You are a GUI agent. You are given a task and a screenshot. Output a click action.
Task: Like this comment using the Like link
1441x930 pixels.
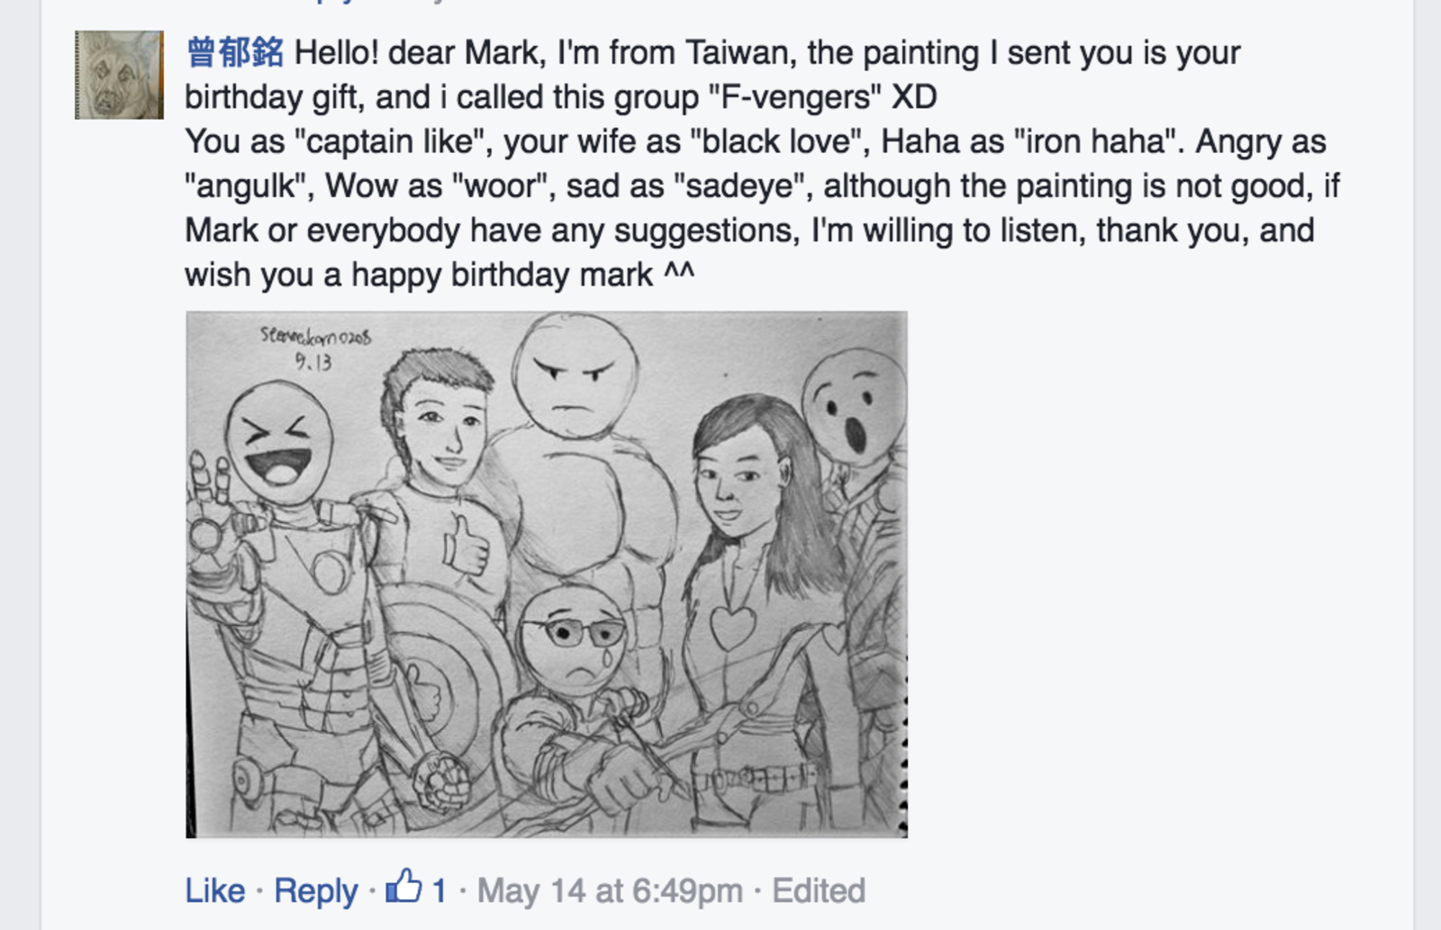(214, 890)
